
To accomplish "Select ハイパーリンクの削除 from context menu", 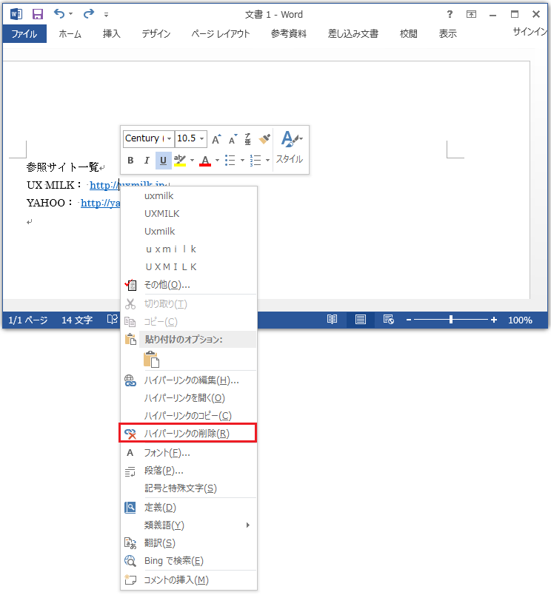I will pos(187,434).
